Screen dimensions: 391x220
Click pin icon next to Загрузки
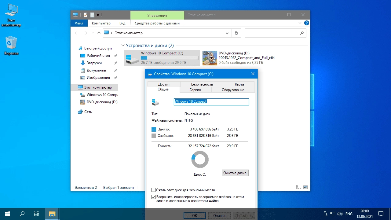pyautogui.click(x=115, y=63)
